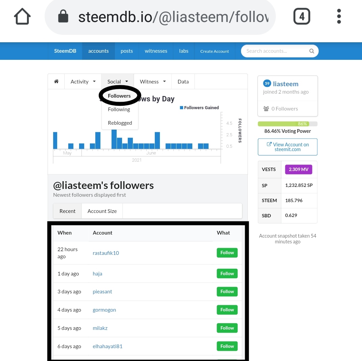The image size is (362, 361).
Task: Expand the Activity dropdown
Action: pos(83,81)
